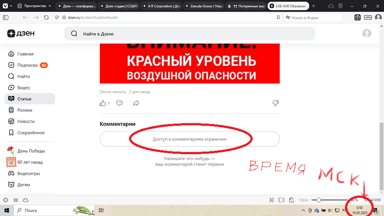Open search engine selector icon

click(x=288, y=17)
